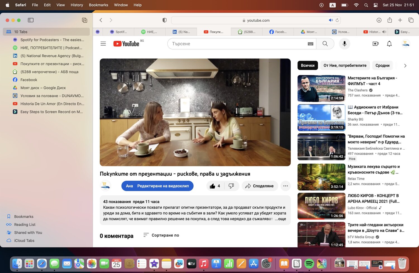This screenshot has width=419, height=273.
Task: Start voice search with microphone
Action: click(344, 44)
